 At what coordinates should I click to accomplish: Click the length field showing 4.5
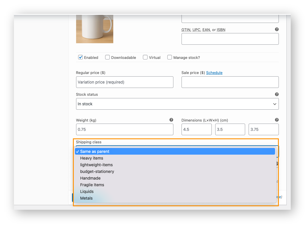(197, 129)
